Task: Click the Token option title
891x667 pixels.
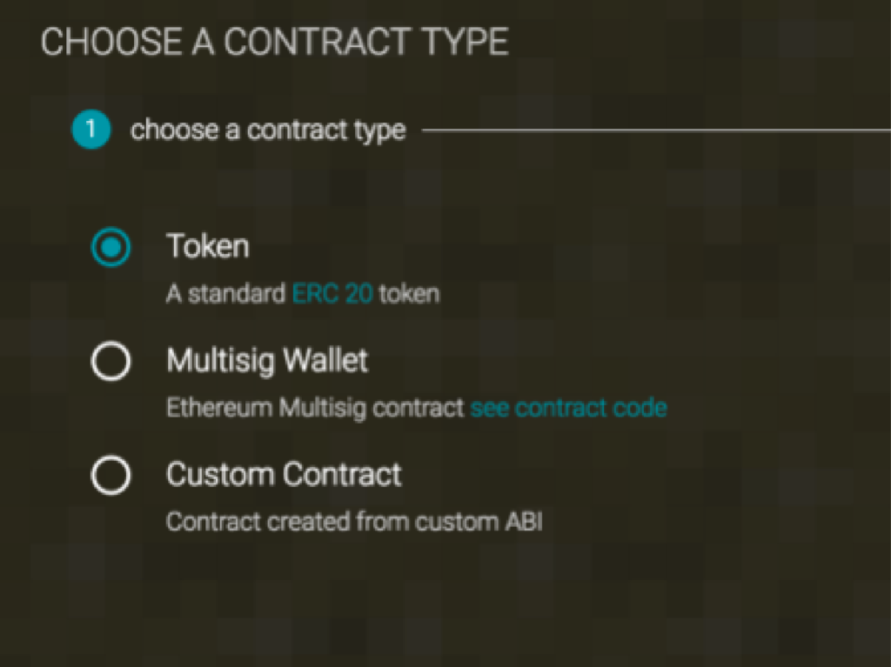Action: (207, 247)
